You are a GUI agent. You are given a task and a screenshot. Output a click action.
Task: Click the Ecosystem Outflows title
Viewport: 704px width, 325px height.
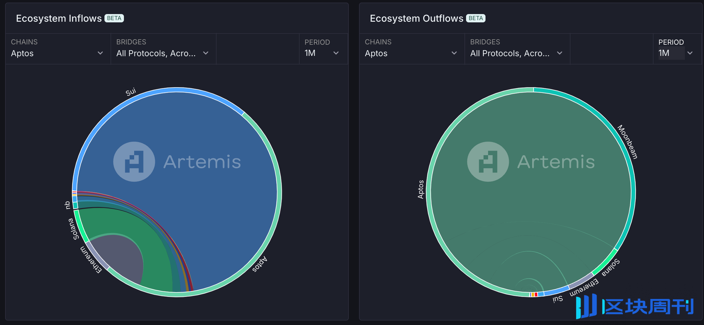pos(417,18)
